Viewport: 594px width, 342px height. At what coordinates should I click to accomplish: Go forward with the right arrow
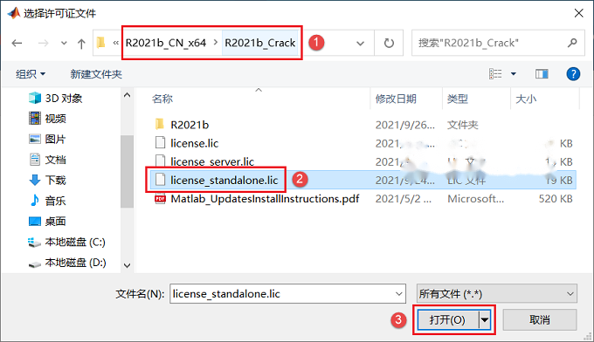click(43, 43)
